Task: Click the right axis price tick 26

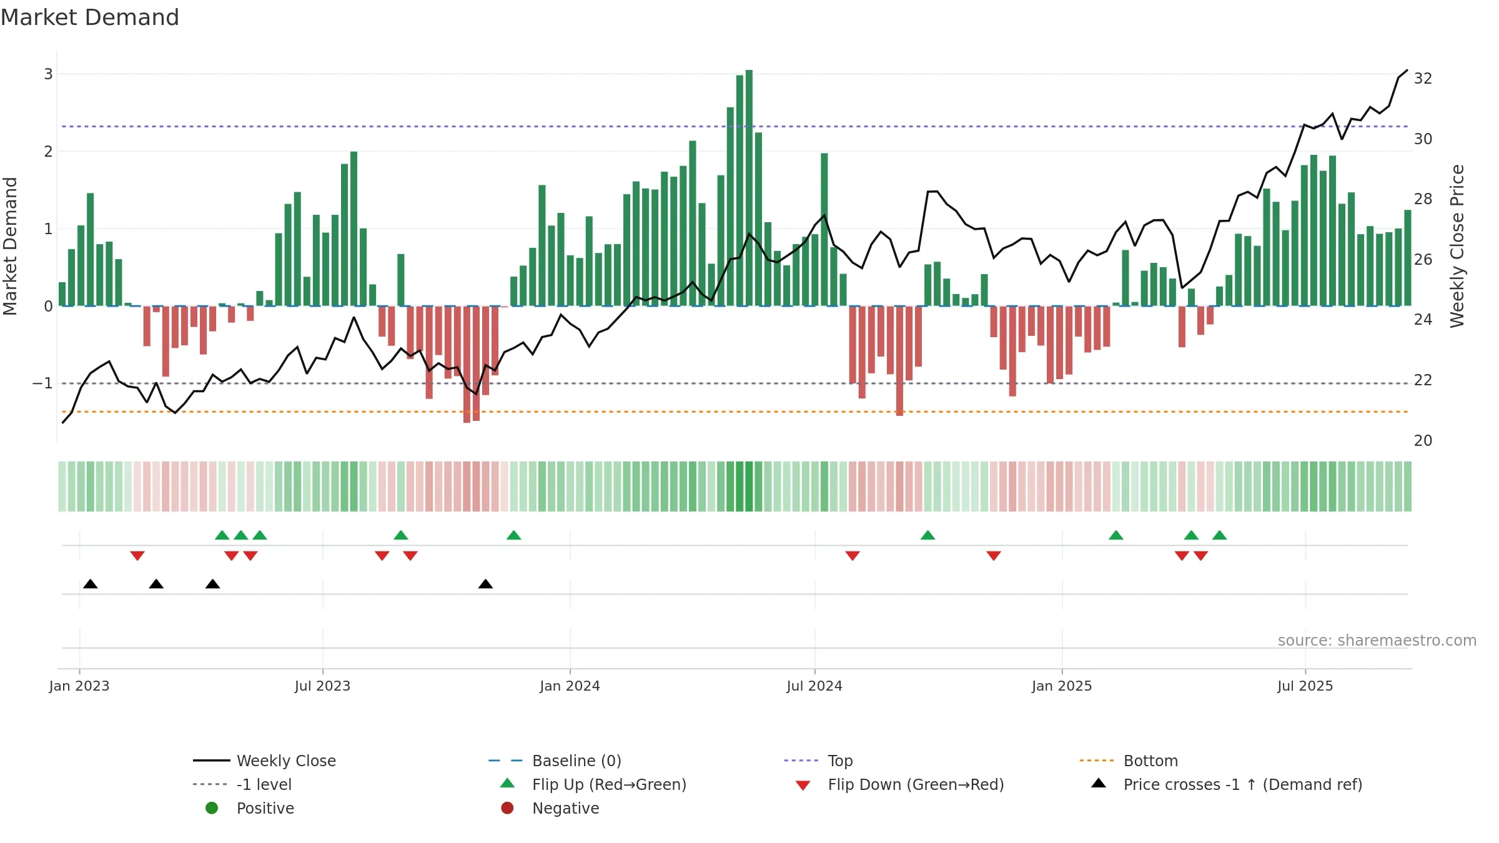Action: 1423,260
